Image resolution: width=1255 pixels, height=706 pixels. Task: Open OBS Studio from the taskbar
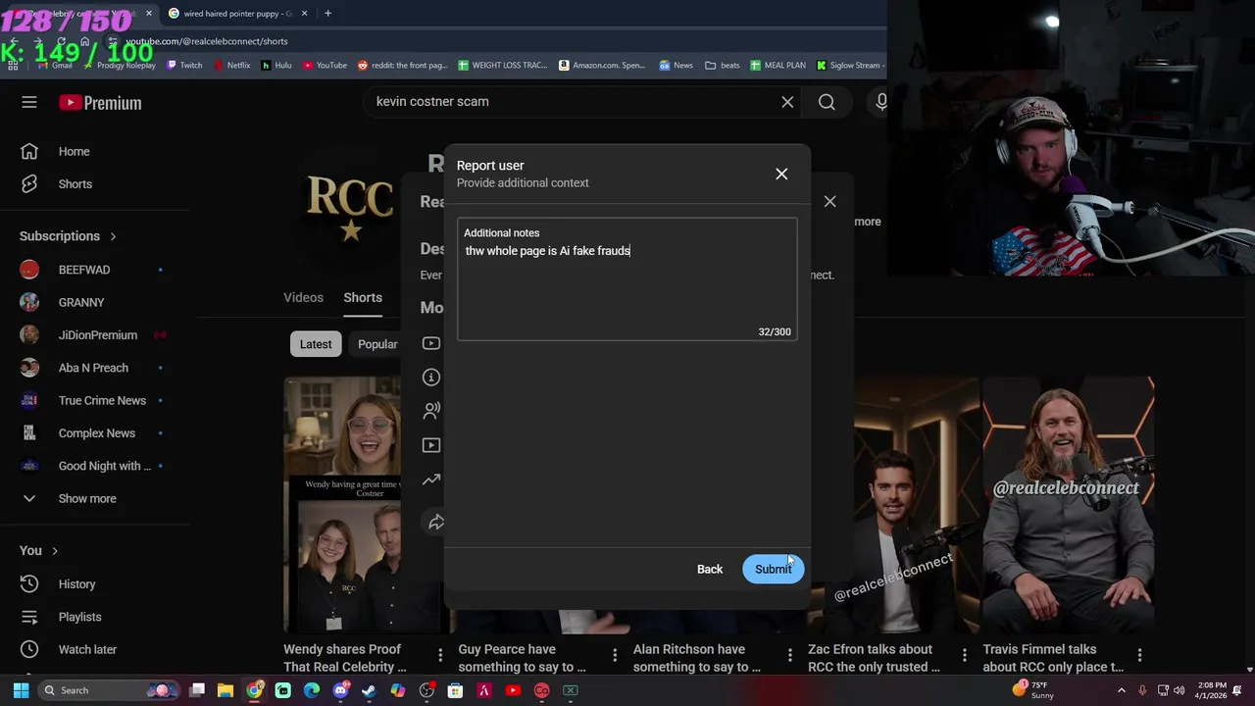[427, 690]
